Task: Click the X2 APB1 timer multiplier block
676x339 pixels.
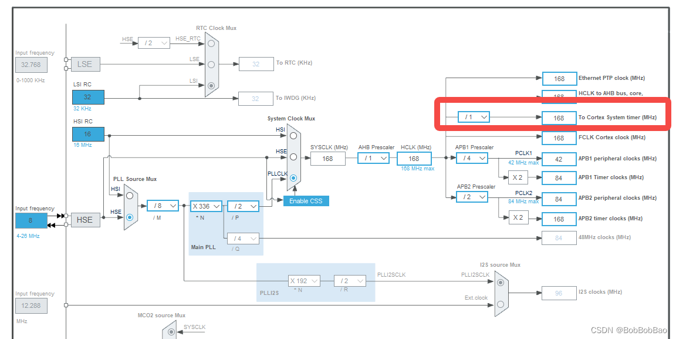Action: click(518, 177)
